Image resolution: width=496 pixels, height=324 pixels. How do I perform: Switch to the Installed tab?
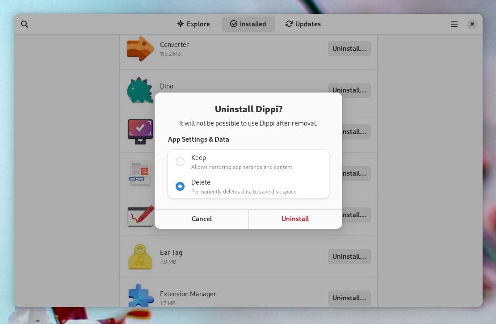248,24
